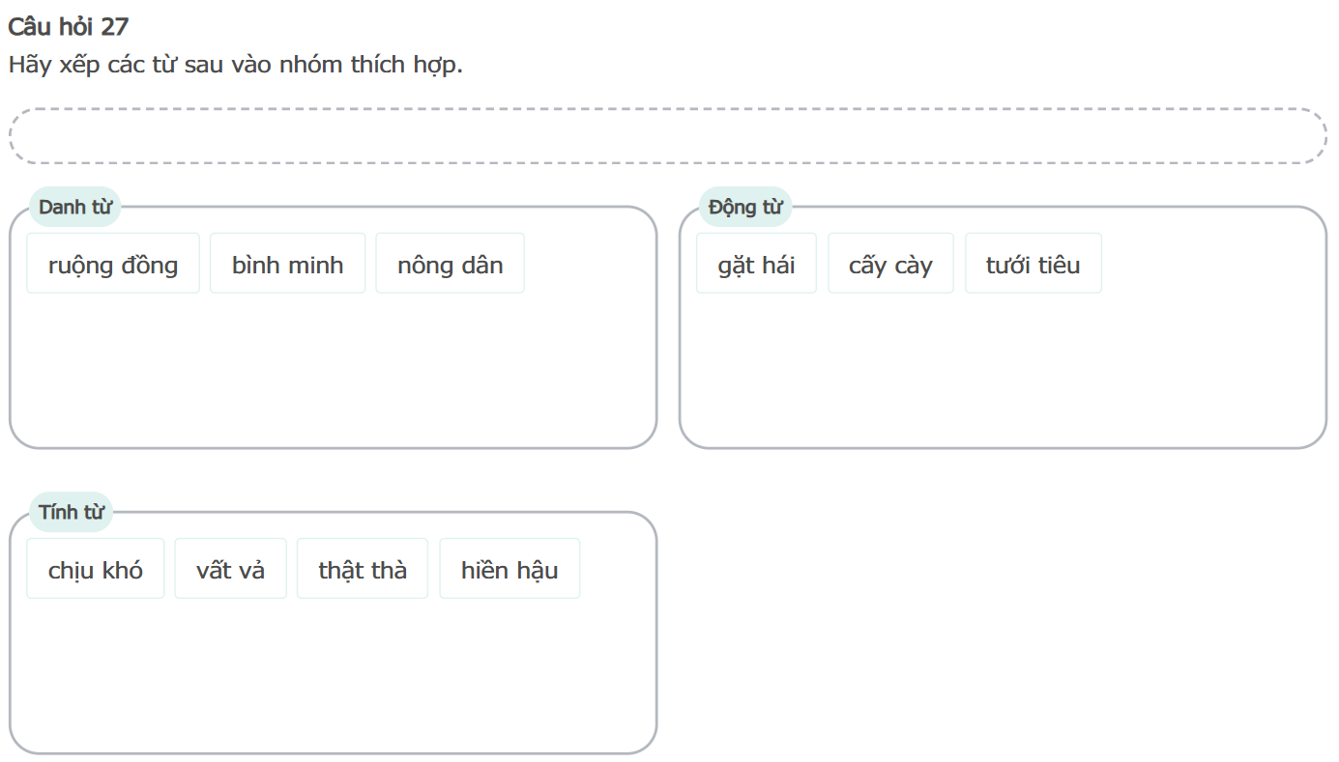Click the "bình minh" word tile
The height and width of the screenshot is (762, 1339).
[287, 264]
